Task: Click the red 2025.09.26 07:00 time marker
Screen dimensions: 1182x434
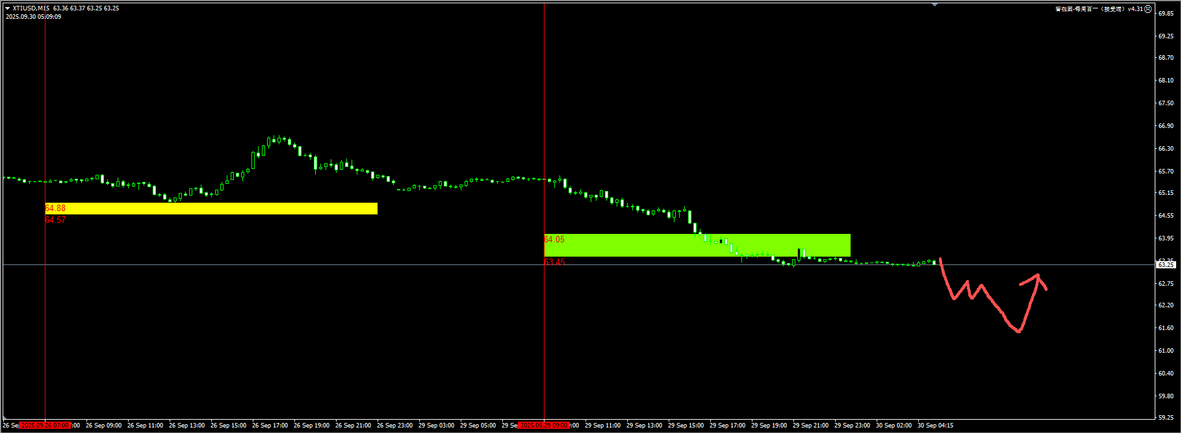Action: (45, 426)
